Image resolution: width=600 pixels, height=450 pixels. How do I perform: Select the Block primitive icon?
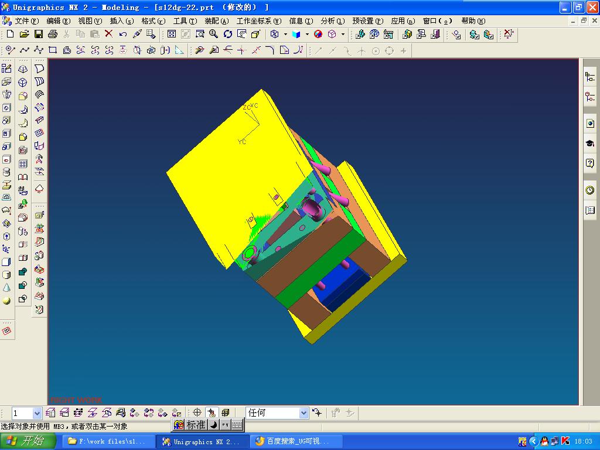point(6,262)
